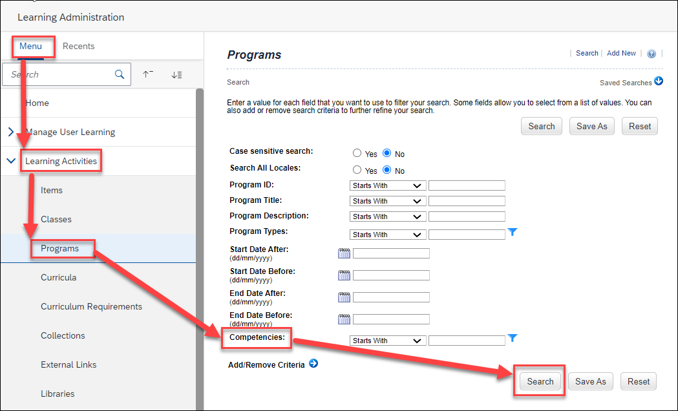This screenshot has height=411, width=678.
Task: Click inside the Program ID input field
Action: [x=467, y=185]
